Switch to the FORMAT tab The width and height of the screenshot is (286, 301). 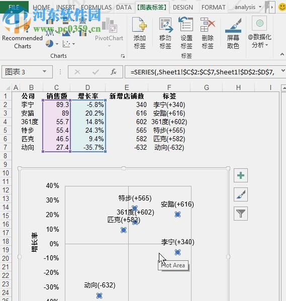coord(213,8)
